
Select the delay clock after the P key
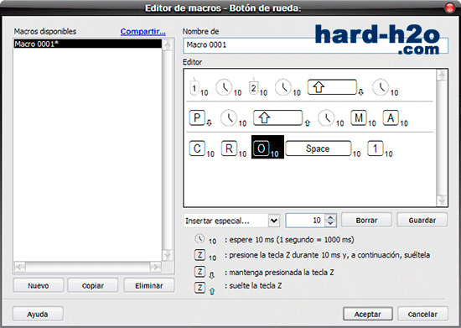click(x=229, y=118)
